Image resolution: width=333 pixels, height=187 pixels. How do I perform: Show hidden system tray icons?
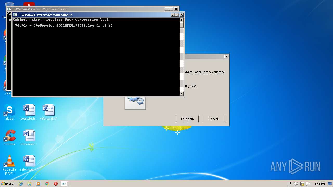[290, 184]
